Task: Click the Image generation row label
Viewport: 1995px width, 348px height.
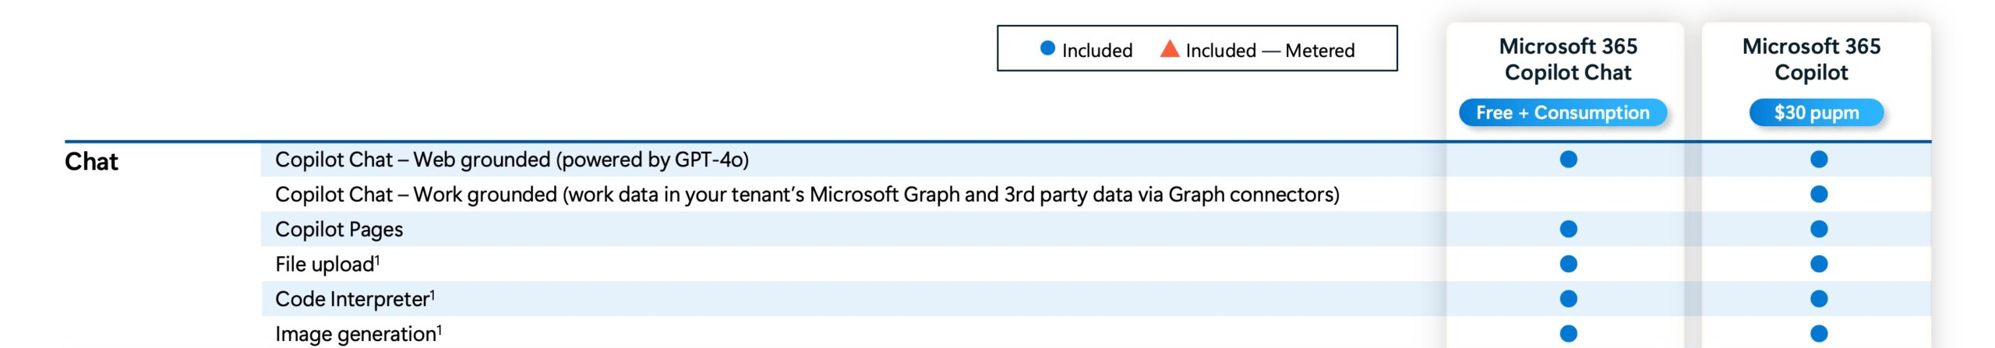Action: 358,334
